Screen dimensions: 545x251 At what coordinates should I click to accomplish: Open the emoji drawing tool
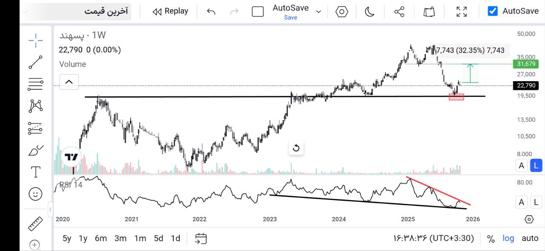point(35,194)
